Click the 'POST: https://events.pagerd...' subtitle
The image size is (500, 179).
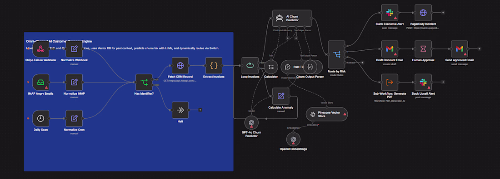(423, 28)
